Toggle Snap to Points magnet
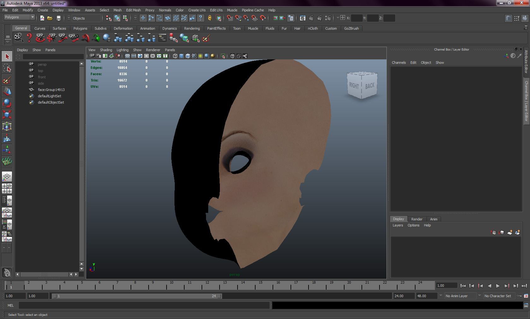The height and width of the screenshot is (319, 530). pyautogui.click(x=246, y=18)
